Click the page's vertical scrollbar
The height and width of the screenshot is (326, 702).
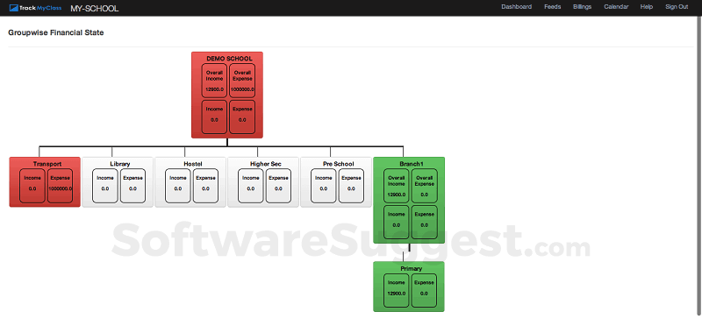699,166
